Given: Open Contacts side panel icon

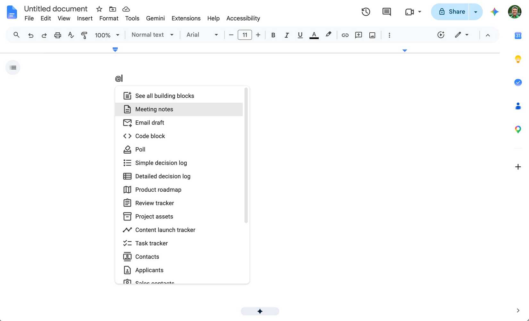Looking at the screenshot, I should (518, 106).
